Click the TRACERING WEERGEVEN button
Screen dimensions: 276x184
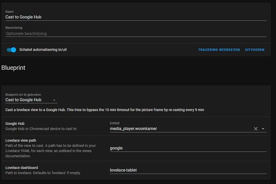click(219, 50)
